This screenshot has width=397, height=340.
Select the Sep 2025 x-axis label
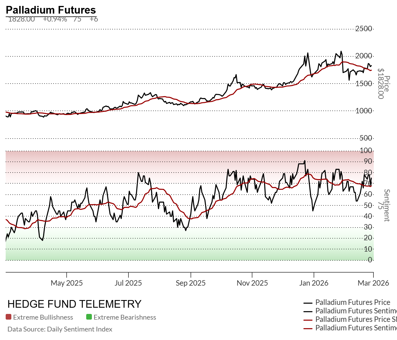click(x=191, y=283)
